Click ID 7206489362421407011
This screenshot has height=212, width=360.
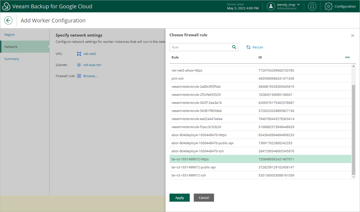(276, 159)
